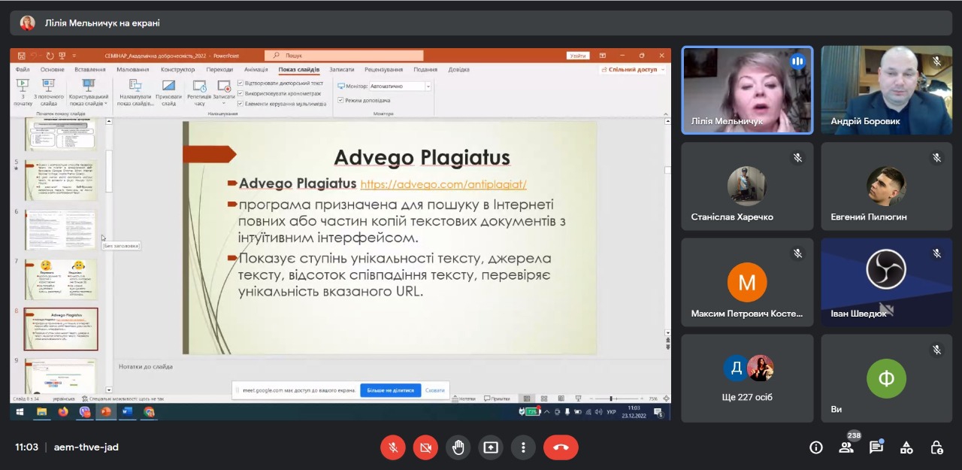Switch to slide sorter view
This screenshot has width=962, height=470.
pos(543,399)
